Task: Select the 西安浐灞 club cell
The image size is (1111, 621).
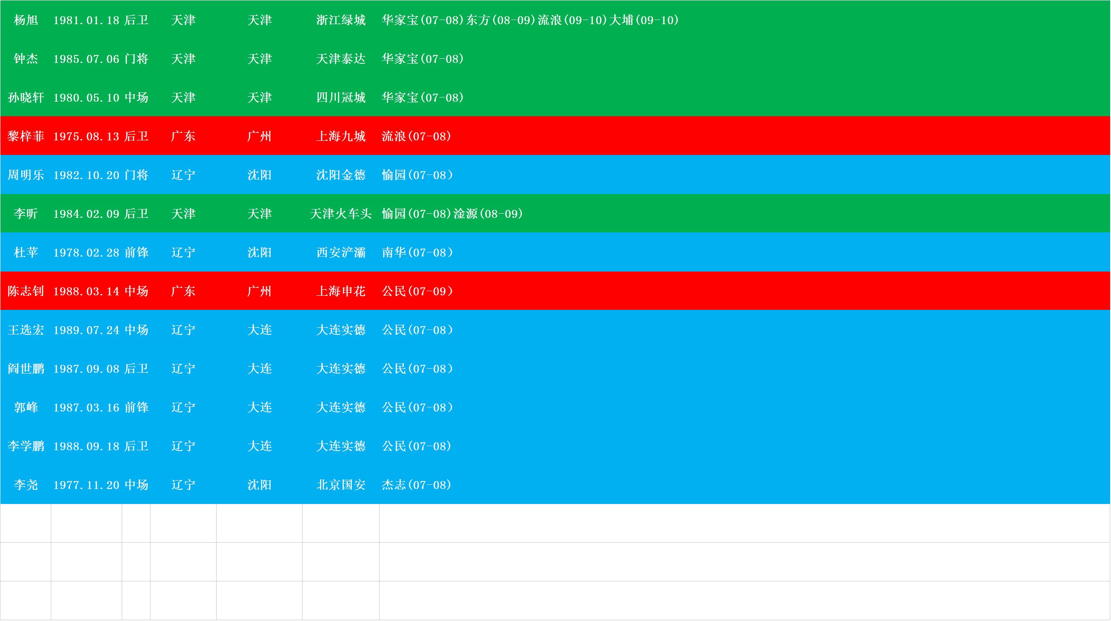Action: pos(341,253)
